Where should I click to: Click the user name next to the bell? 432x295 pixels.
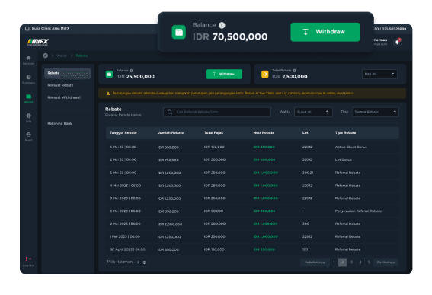380,40
